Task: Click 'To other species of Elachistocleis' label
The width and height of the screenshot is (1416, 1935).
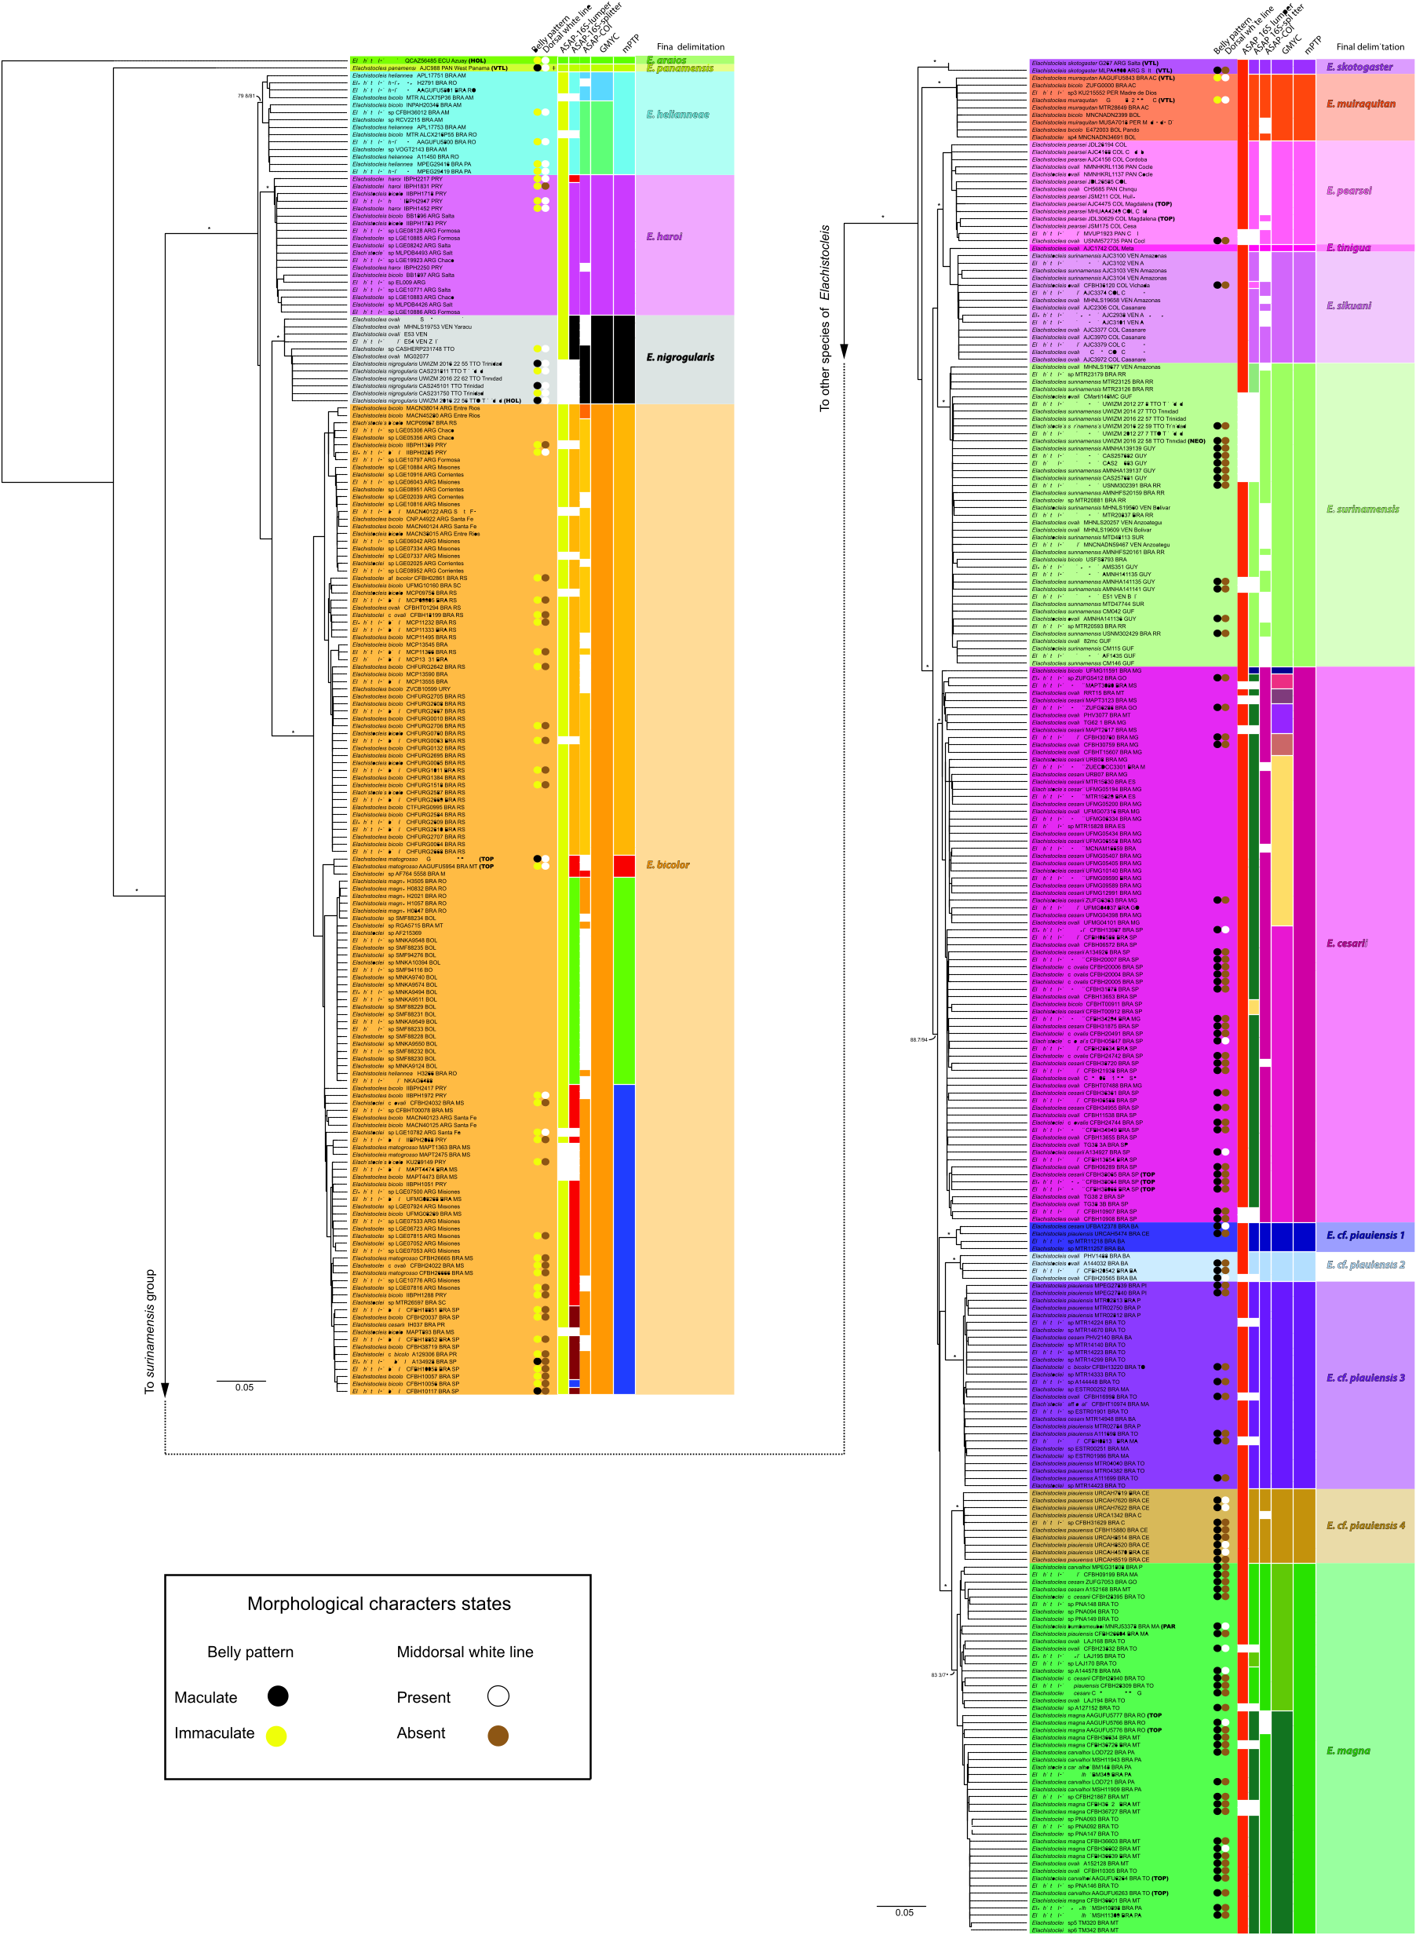Action: coord(826,318)
